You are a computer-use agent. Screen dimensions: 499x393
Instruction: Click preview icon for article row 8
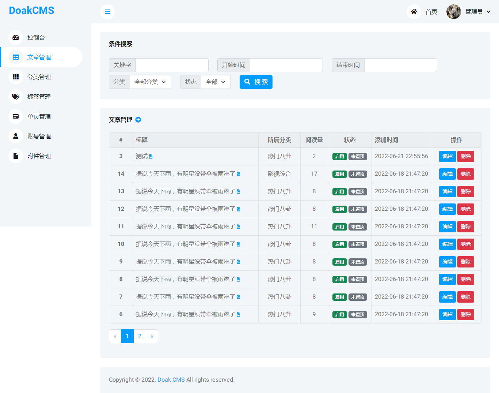click(x=239, y=280)
